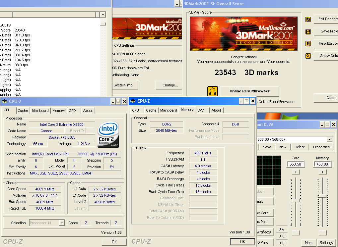The width and height of the screenshot is (338, 247).
Task: Click the Max Mem button
Action: pos(265,222)
